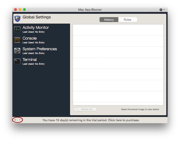Viewport: 180px width, 141px height.
Task: Click the trial period purchase message
Action: coord(91,120)
